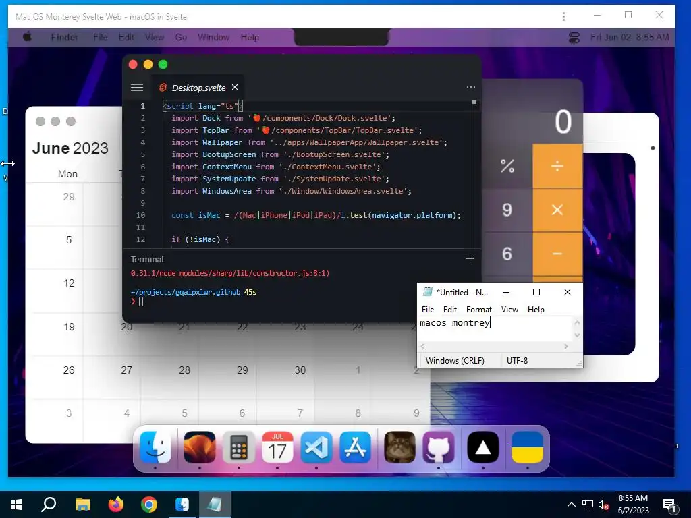Click the calculator multiply button
Image resolution: width=691 pixels, height=518 pixels.
click(557, 210)
